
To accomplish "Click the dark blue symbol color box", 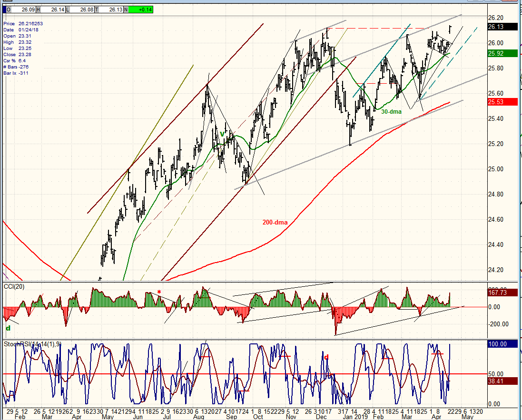I will [4, 10].
